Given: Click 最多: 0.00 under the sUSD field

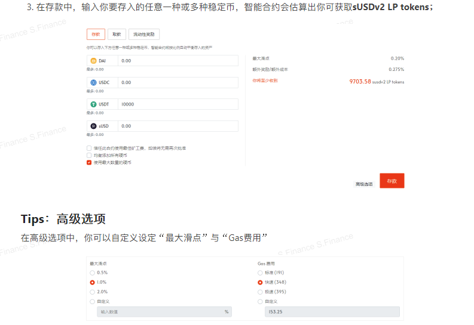Looking at the screenshot, I should click(95, 134).
